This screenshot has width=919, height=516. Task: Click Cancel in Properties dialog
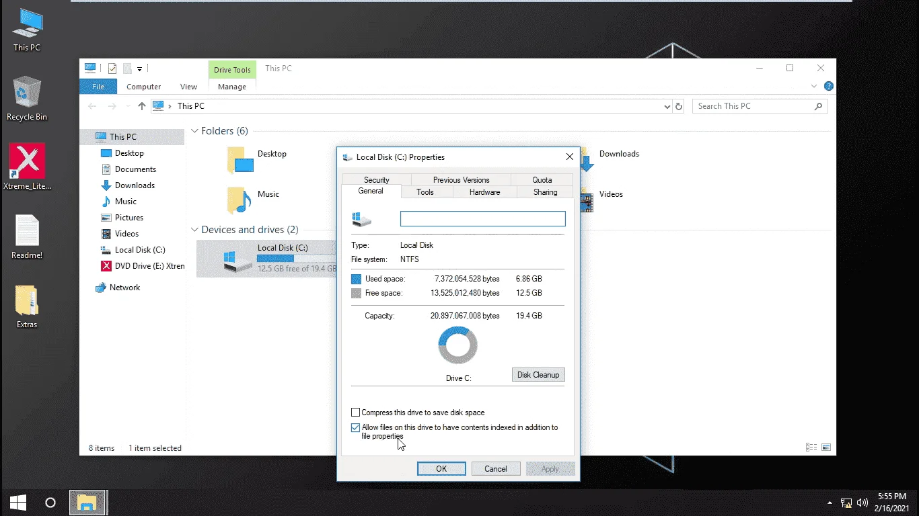tap(496, 469)
